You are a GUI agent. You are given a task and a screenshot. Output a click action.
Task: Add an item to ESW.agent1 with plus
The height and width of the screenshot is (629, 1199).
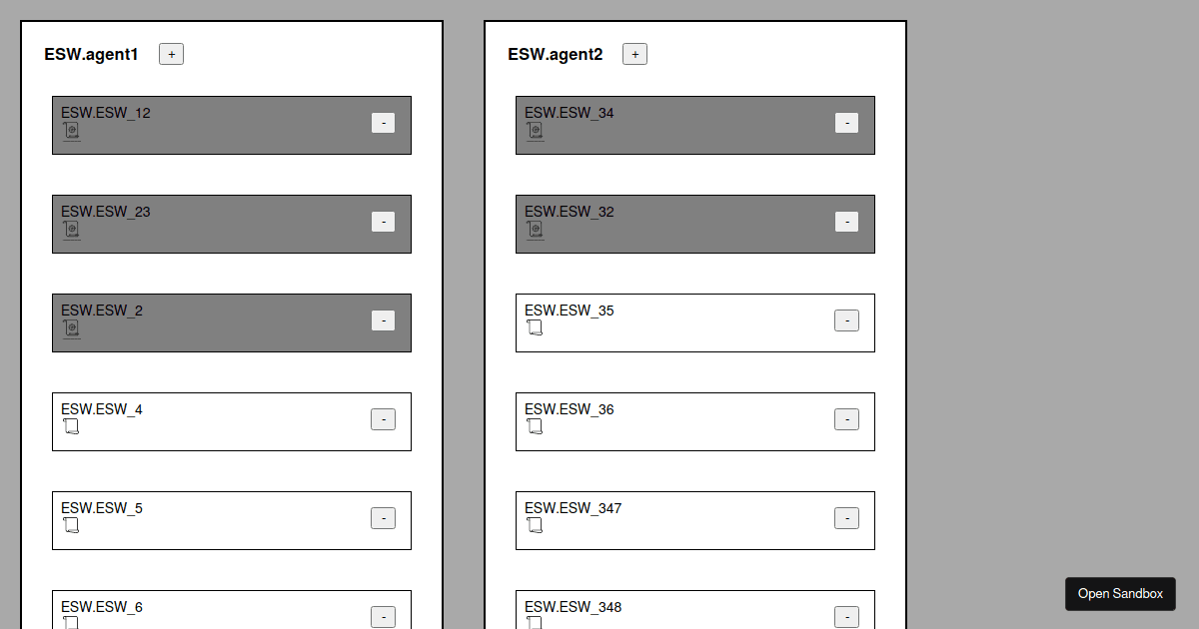click(171, 54)
